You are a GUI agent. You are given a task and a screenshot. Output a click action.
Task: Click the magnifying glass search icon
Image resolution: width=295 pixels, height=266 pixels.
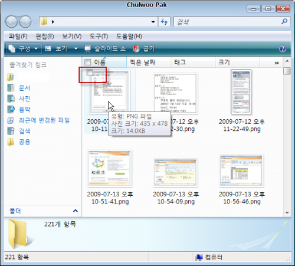click(x=284, y=21)
